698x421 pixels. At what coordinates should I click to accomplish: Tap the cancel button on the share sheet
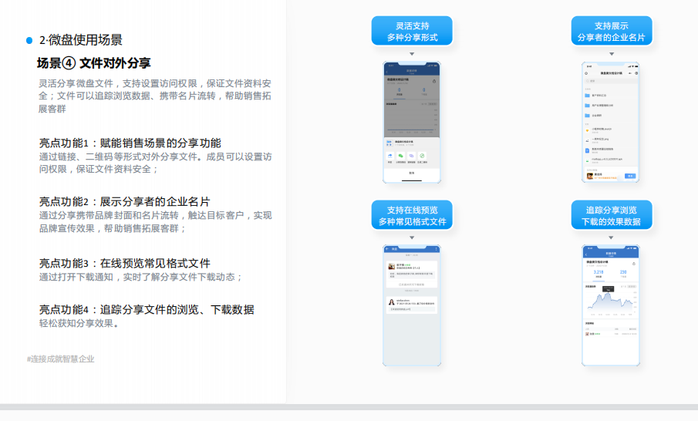pos(412,173)
